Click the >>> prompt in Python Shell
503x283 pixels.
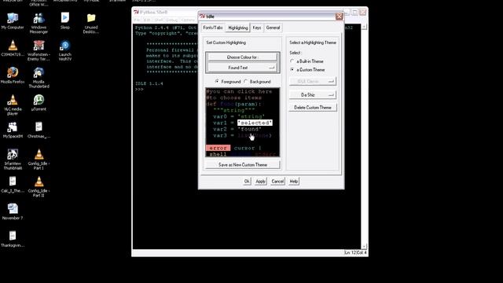[139, 90]
